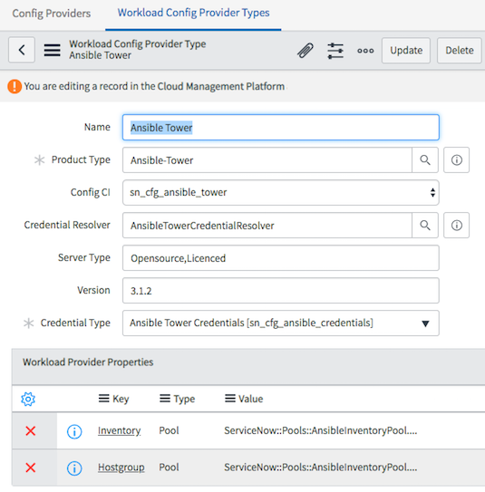Open the three-dots more options menu
This screenshot has height=492, width=485.
point(365,51)
